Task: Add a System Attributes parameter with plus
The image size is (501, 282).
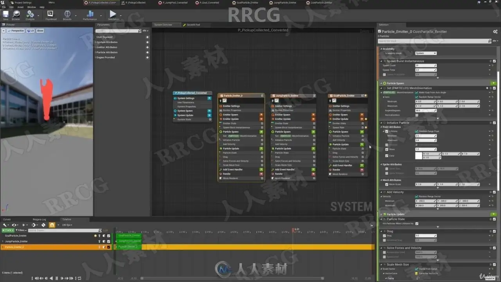Action: (x=148, y=42)
